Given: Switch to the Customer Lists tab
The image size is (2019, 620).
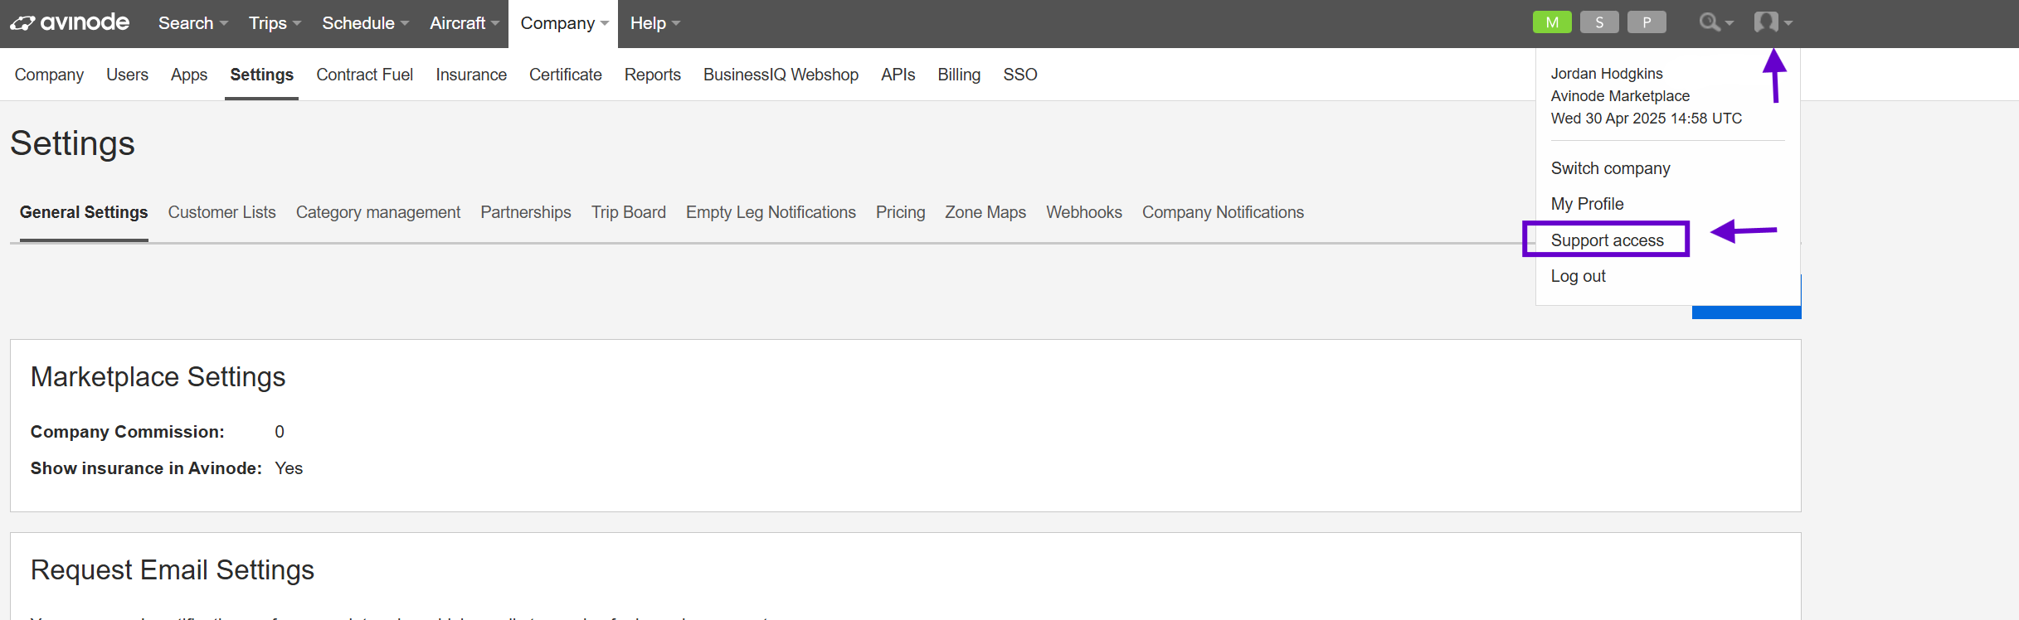Looking at the screenshot, I should pyautogui.click(x=222, y=212).
